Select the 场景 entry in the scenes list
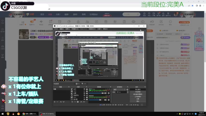The image size is (206, 116). (x=62, y=89)
